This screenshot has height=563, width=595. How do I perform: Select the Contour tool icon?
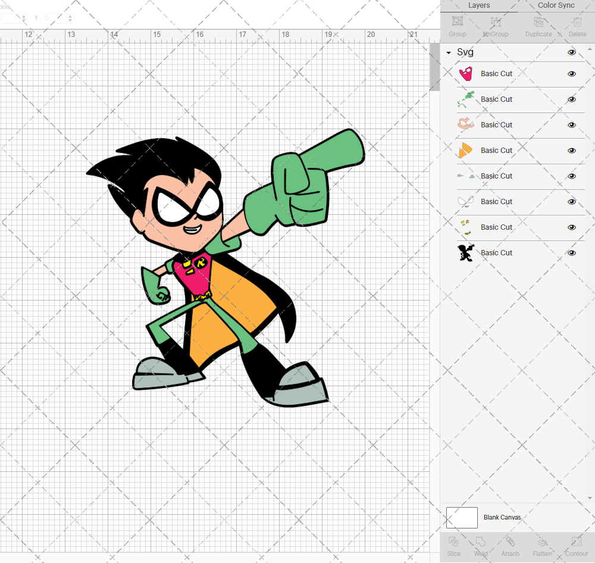(x=577, y=542)
